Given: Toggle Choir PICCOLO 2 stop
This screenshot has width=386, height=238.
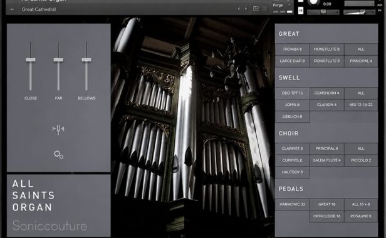Looking at the screenshot, I should pyautogui.click(x=361, y=160).
